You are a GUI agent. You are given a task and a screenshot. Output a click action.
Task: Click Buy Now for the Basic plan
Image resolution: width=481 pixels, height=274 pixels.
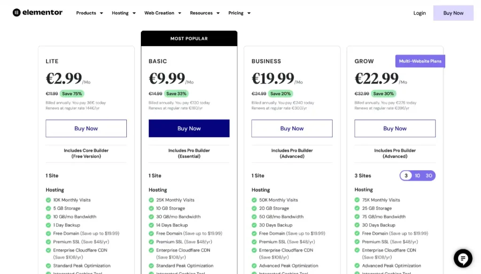coord(189,128)
